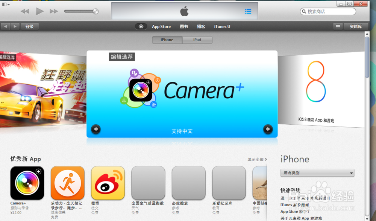Click in the 搜索商店 search field
Viewport: 376px width, 221px height.
[328, 11]
